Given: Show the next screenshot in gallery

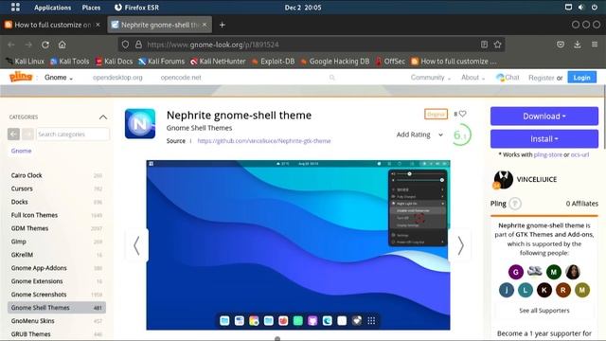Looking at the screenshot, I should coord(460,245).
